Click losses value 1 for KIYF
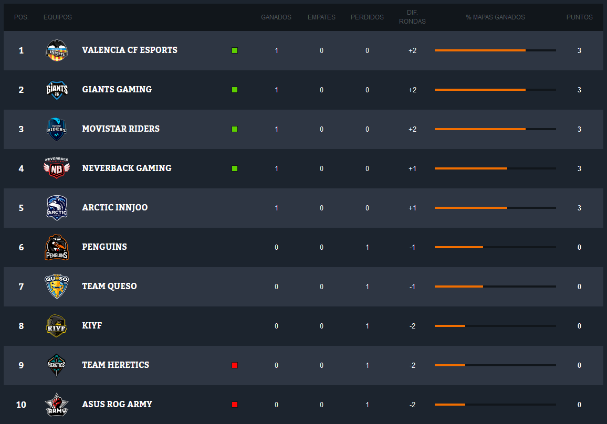This screenshot has width=607, height=424. [x=368, y=326]
